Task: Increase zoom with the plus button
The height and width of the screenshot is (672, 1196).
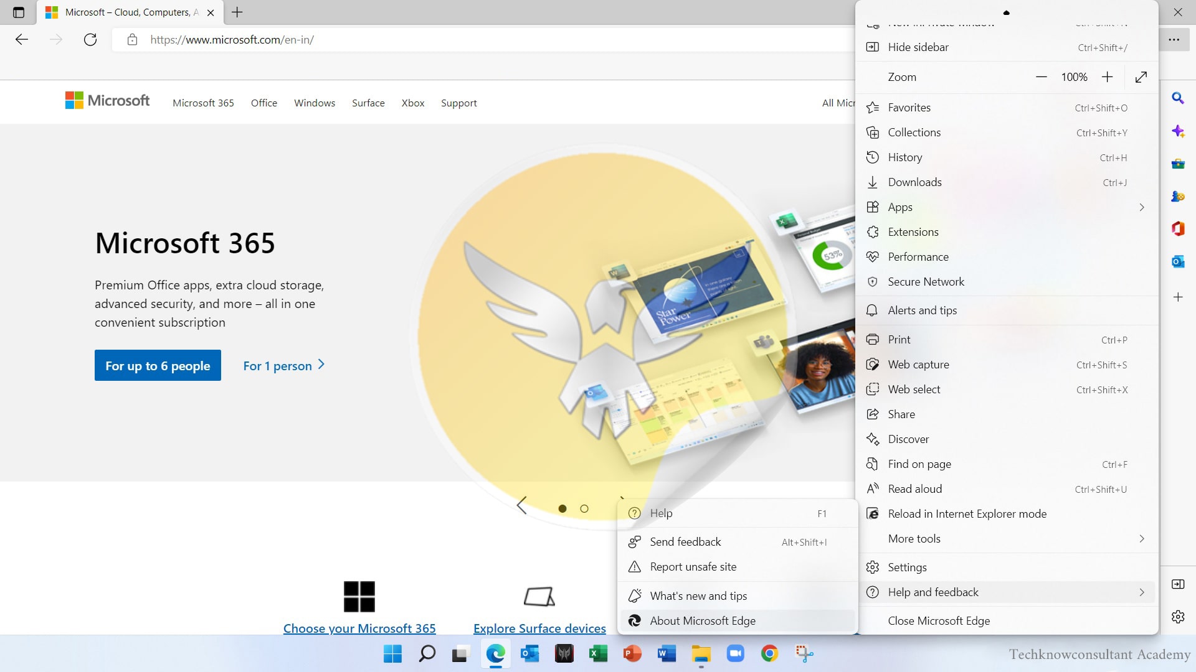Action: click(x=1107, y=77)
